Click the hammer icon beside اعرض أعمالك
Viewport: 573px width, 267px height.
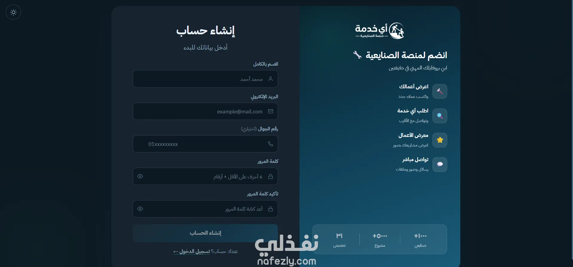[440, 91]
